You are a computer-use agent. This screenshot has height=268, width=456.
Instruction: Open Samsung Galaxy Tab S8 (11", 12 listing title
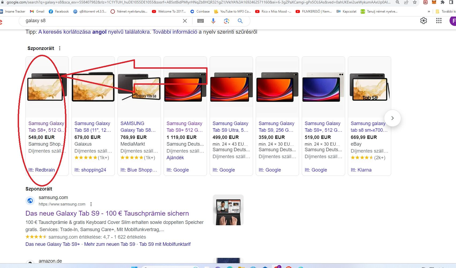point(93,127)
